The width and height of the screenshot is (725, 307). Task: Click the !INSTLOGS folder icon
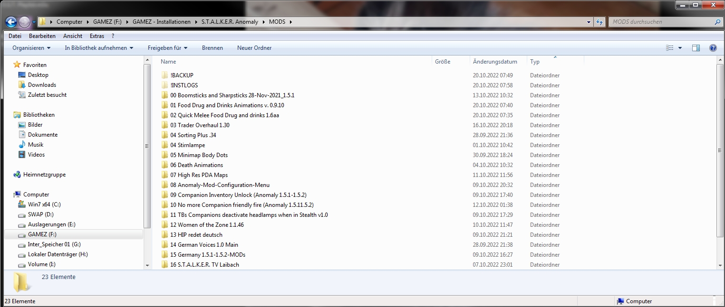click(x=165, y=85)
